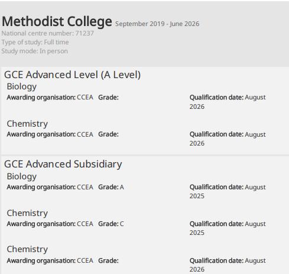Click the Methodist College heading
This screenshot has width=289, height=274.
click(x=57, y=21)
